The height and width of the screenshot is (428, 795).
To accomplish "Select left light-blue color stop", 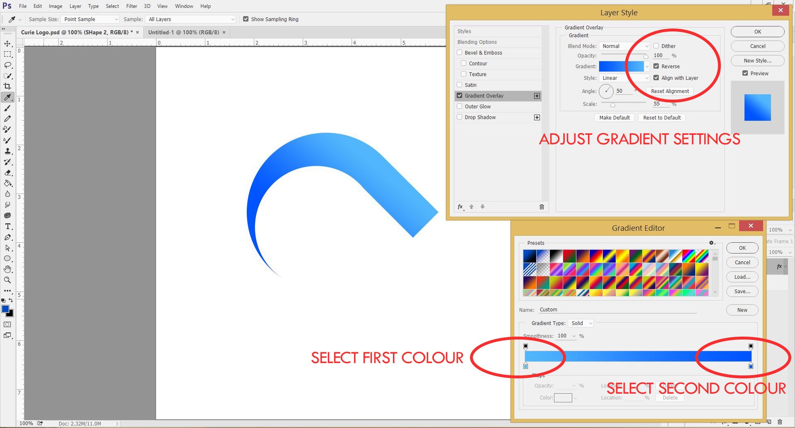I will tap(526, 366).
